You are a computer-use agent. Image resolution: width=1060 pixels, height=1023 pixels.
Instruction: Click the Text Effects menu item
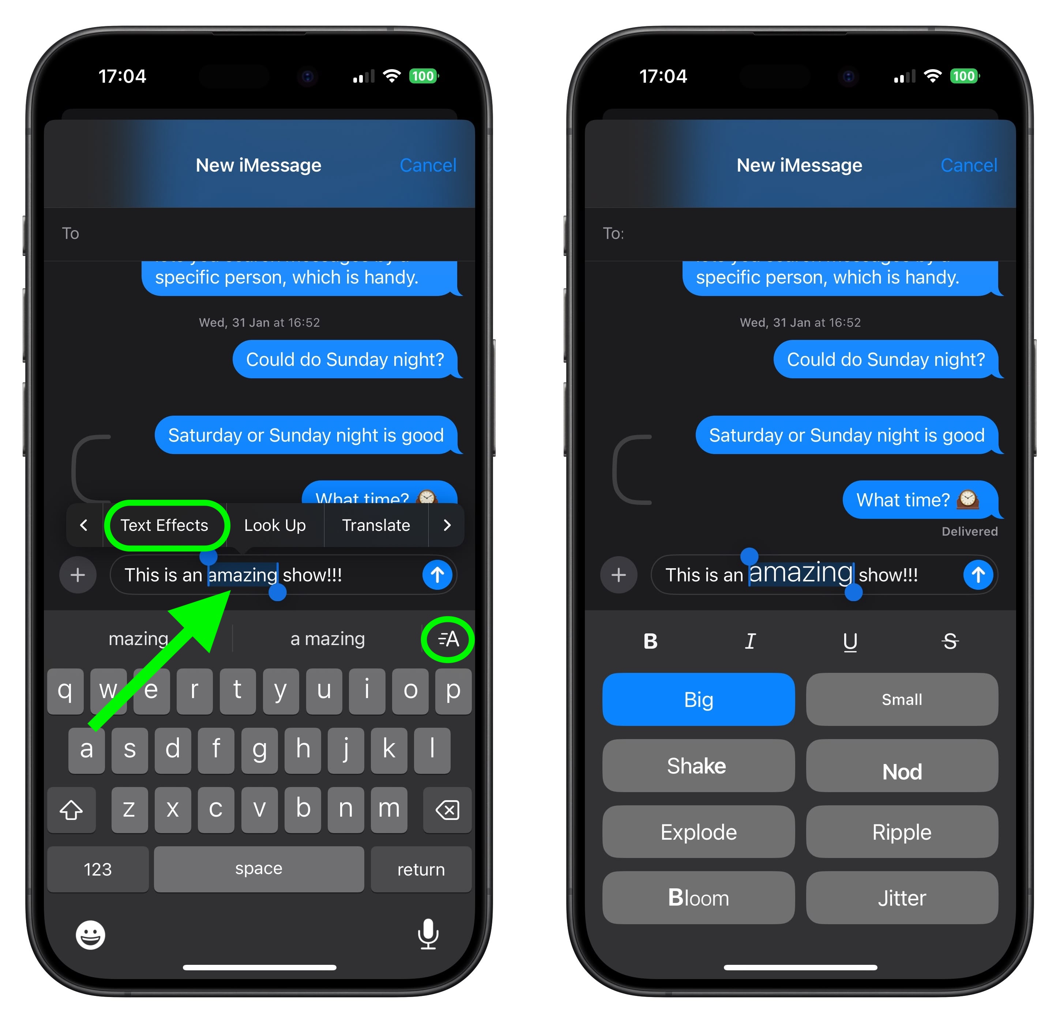coord(166,524)
